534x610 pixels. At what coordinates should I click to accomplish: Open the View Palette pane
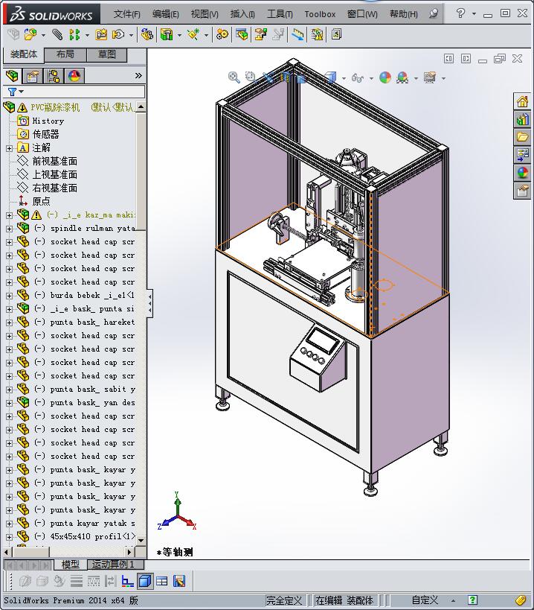point(522,154)
